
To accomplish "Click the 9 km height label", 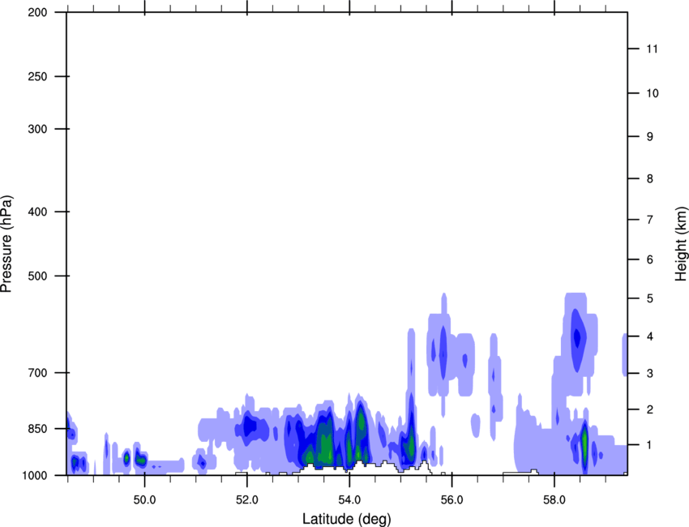I will 650,137.
